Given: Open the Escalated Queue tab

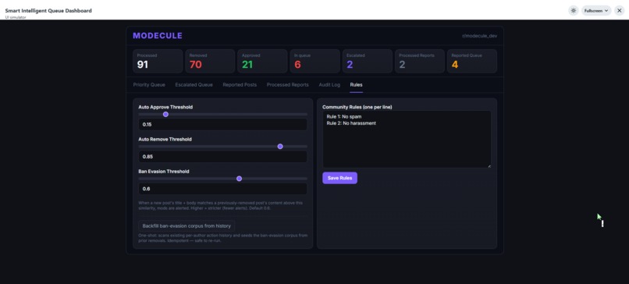Looking at the screenshot, I should (x=194, y=84).
